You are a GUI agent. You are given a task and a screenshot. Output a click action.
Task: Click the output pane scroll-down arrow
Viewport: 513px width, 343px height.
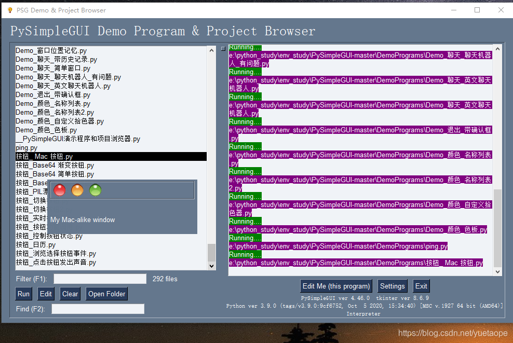[x=497, y=271]
